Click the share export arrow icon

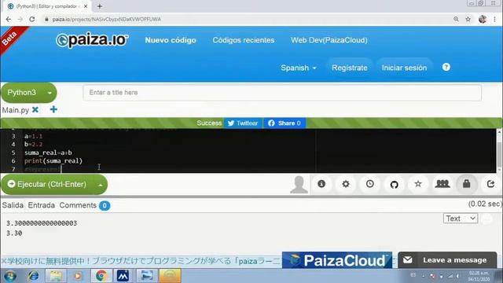pyautogui.click(x=490, y=184)
